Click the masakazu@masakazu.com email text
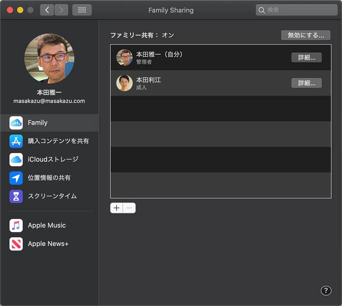Screen dimensions: 342x306 (x=49, y=101)
